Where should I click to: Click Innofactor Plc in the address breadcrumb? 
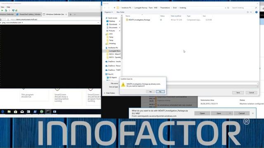click(x=126, y=8)
